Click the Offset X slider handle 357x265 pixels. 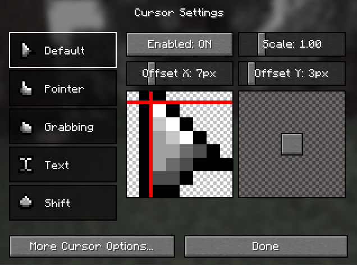pyautogui.click(x=152, y=74)
